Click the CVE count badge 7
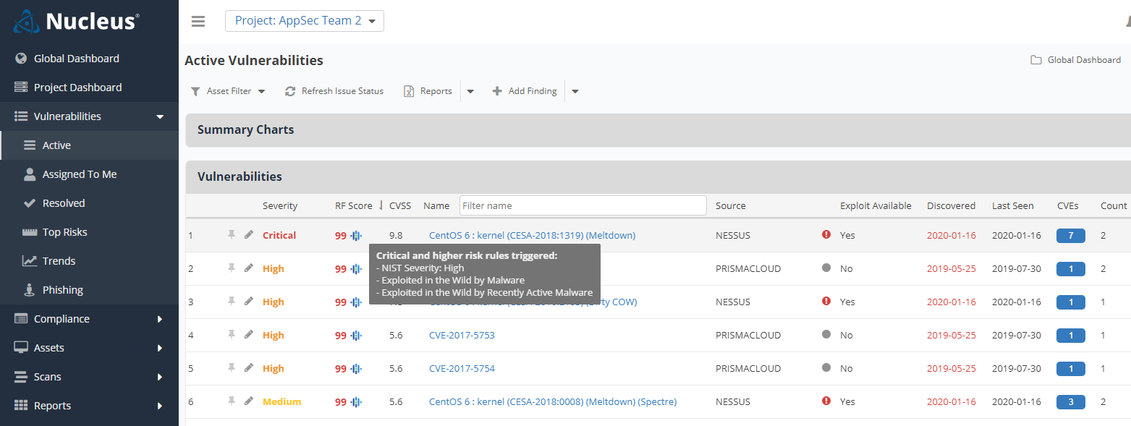The height and width of the screenshot is (426, 1131). (1071, 236)
